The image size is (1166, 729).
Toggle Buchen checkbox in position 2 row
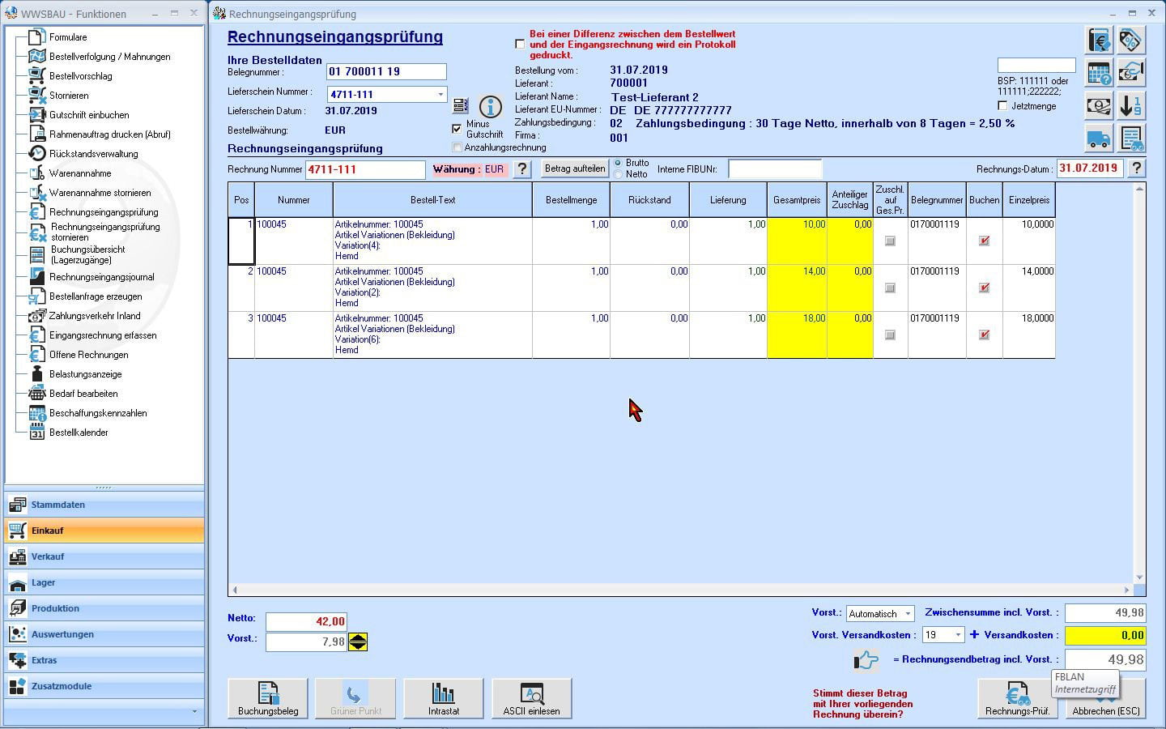(984, 288)
